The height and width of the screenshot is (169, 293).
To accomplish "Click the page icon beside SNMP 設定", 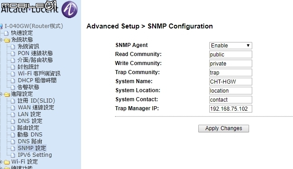I will pyautogui.click(x=13, y=148).
